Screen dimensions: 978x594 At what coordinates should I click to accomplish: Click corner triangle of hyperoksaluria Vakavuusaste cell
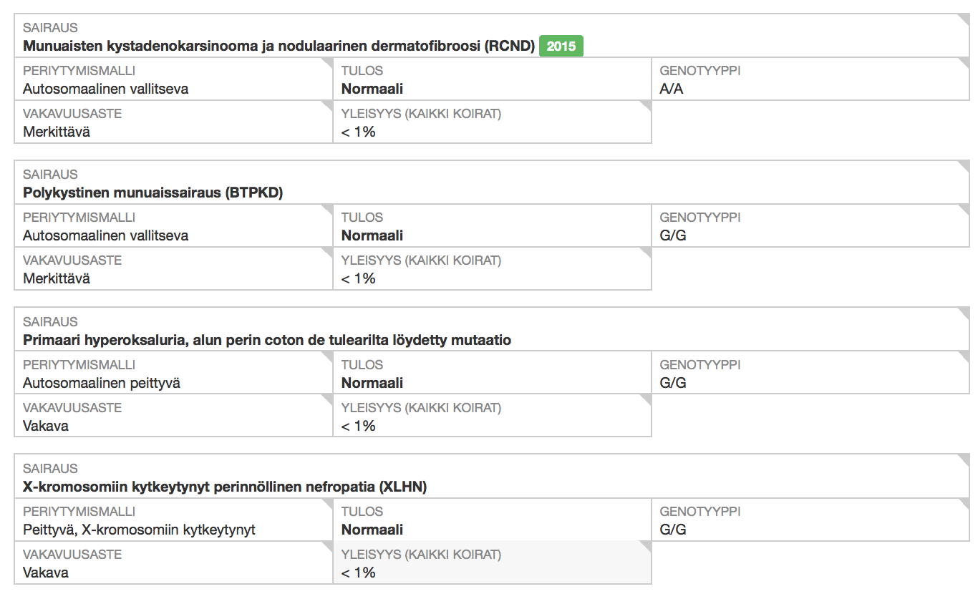pos(328,399)
